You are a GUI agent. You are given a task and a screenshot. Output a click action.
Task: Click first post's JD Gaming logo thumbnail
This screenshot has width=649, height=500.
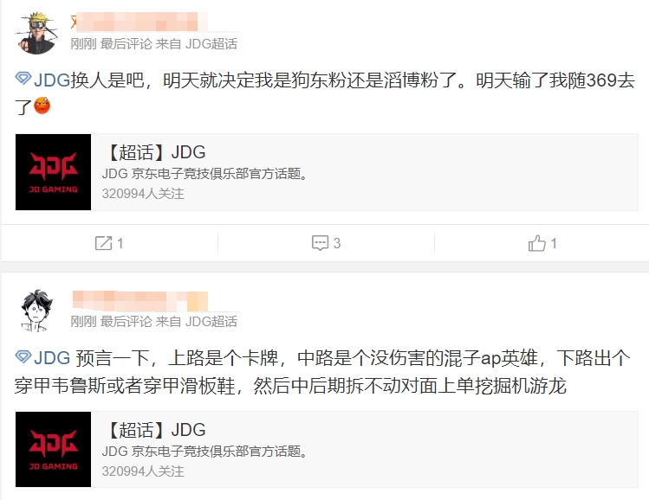coord(54,172)
